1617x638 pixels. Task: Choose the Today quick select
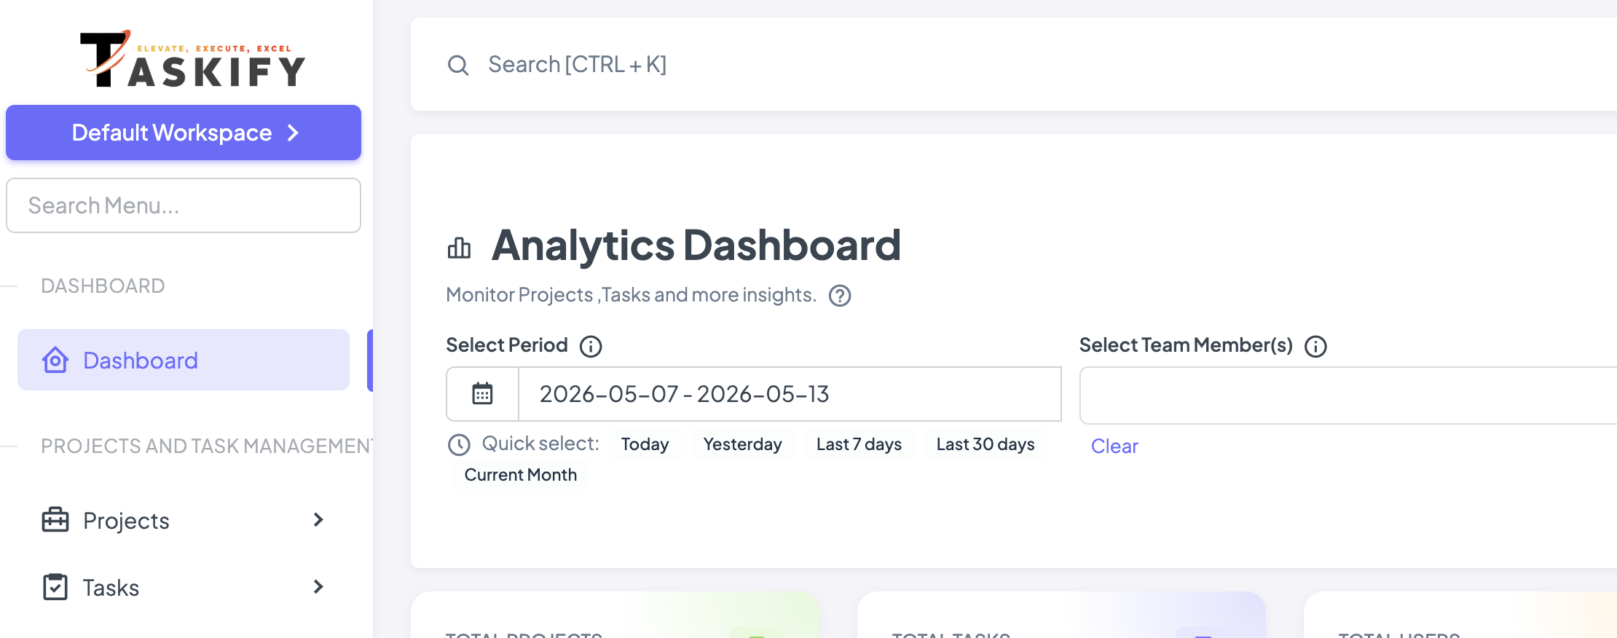645,444
